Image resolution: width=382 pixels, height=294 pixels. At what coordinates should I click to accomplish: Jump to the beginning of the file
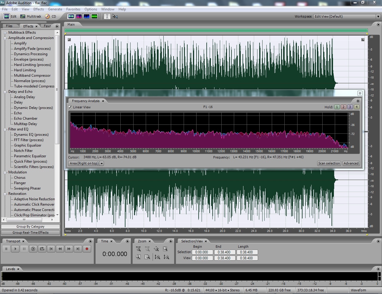51,249
